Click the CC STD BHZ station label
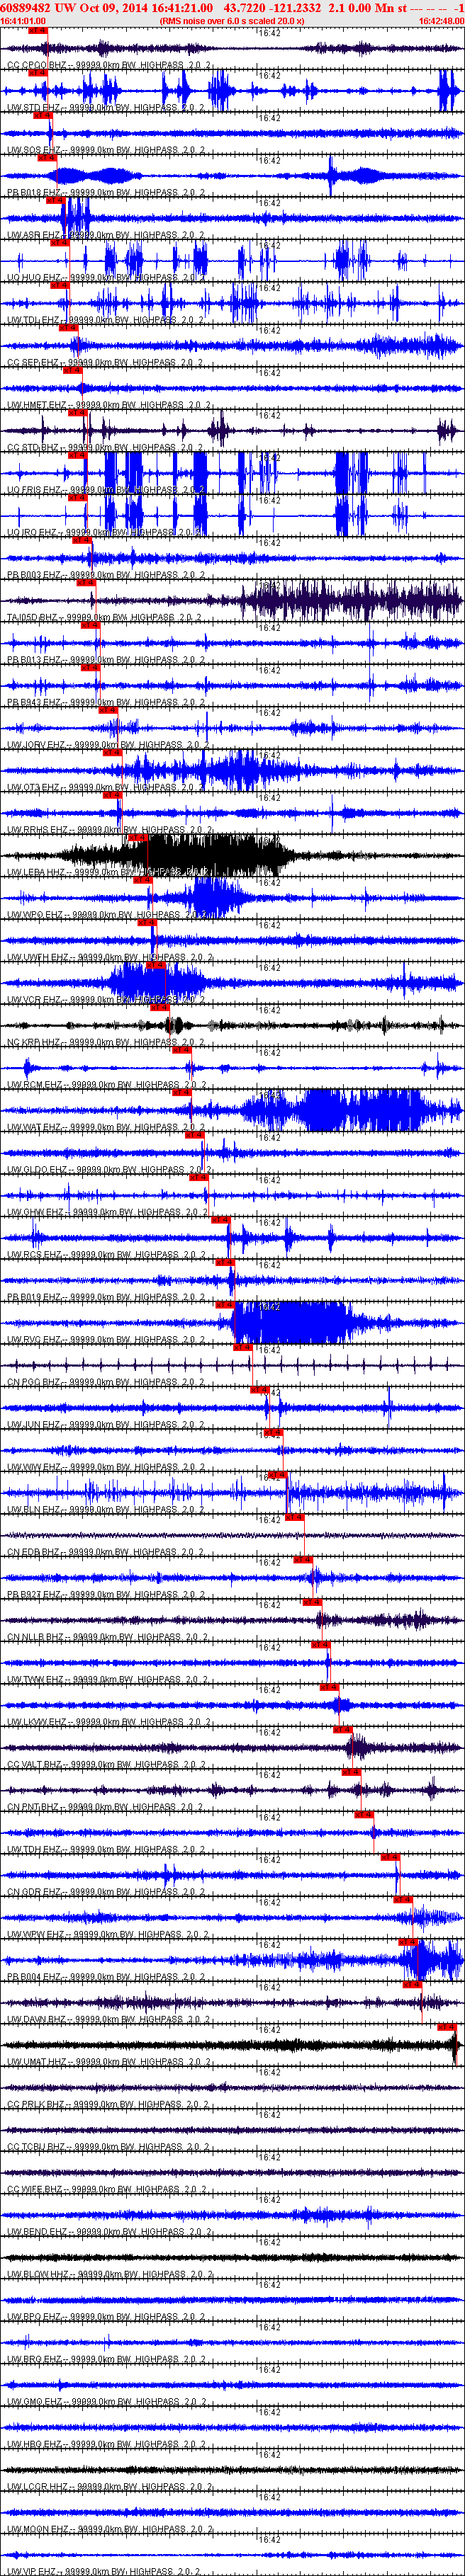The image size is (465, 2576). coord(106,448)
